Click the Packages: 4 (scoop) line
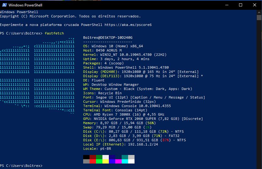Image resolution: width=262 pixels, height=169 pixels. [x=103, y=63]
